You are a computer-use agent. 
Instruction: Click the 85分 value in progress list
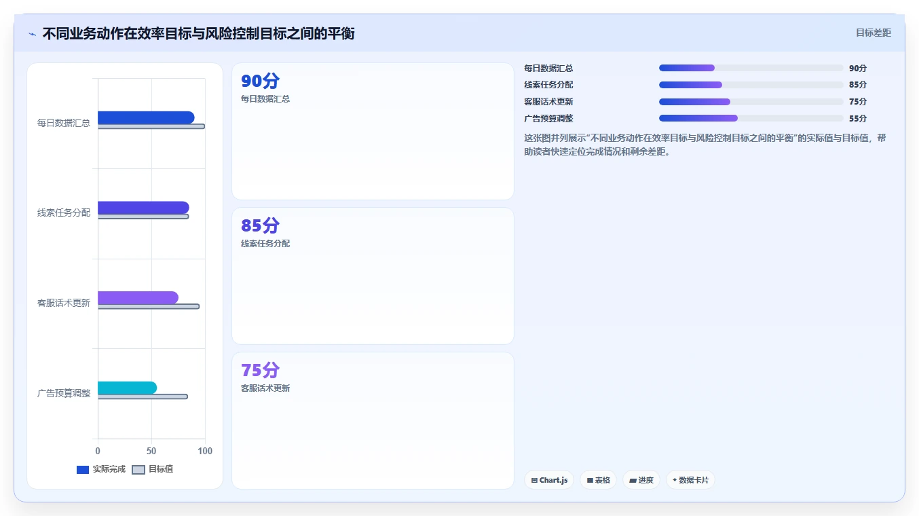(858, 85)
